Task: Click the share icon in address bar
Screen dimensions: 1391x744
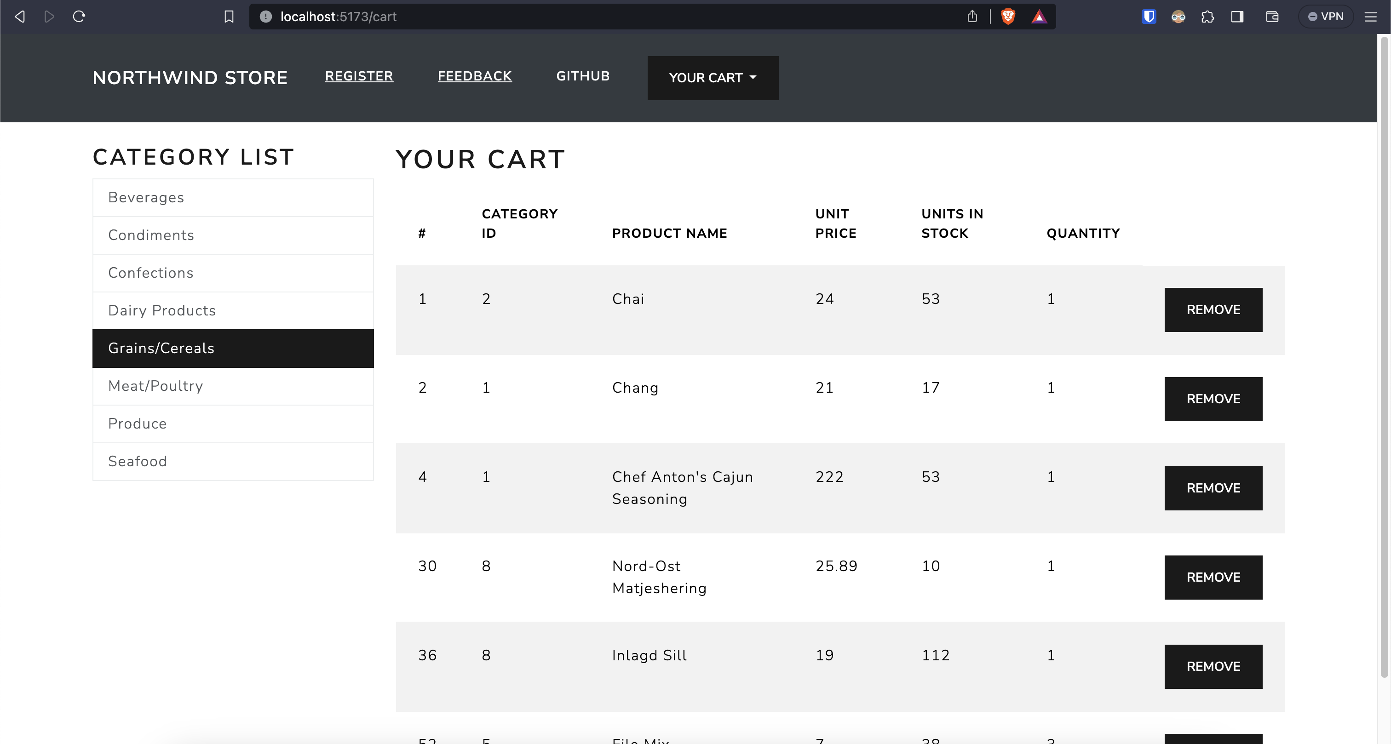Action: pyautogui.click(x=972, y=17)
